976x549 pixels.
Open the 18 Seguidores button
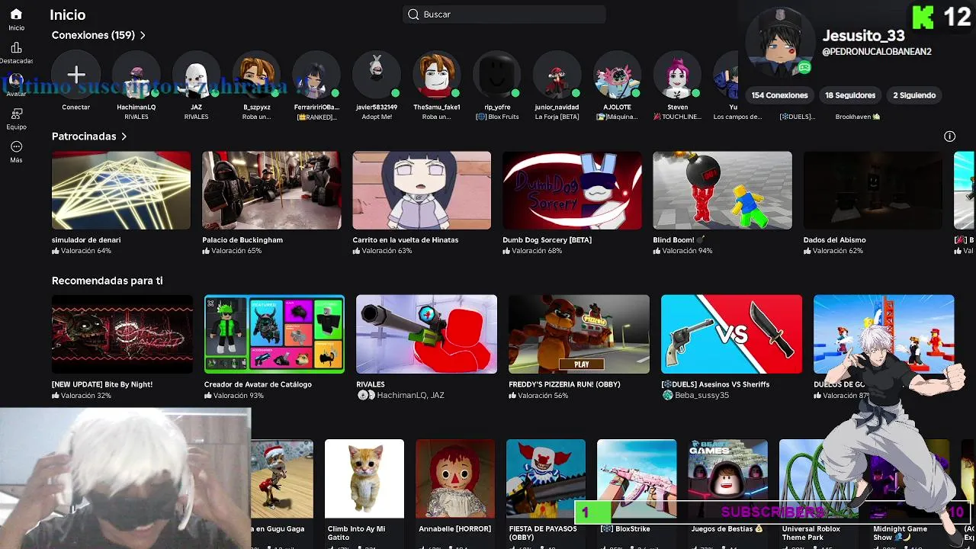850,95
